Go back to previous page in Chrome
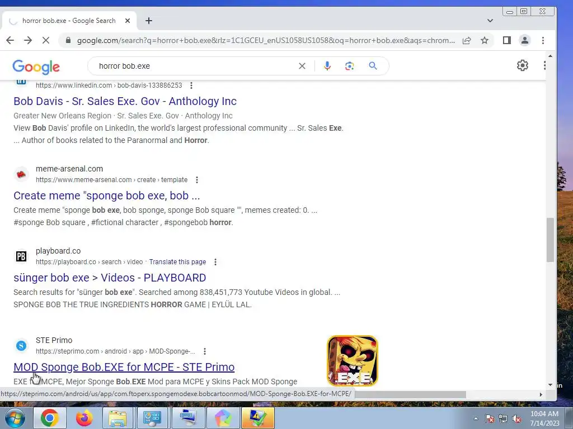 [10, 40]
